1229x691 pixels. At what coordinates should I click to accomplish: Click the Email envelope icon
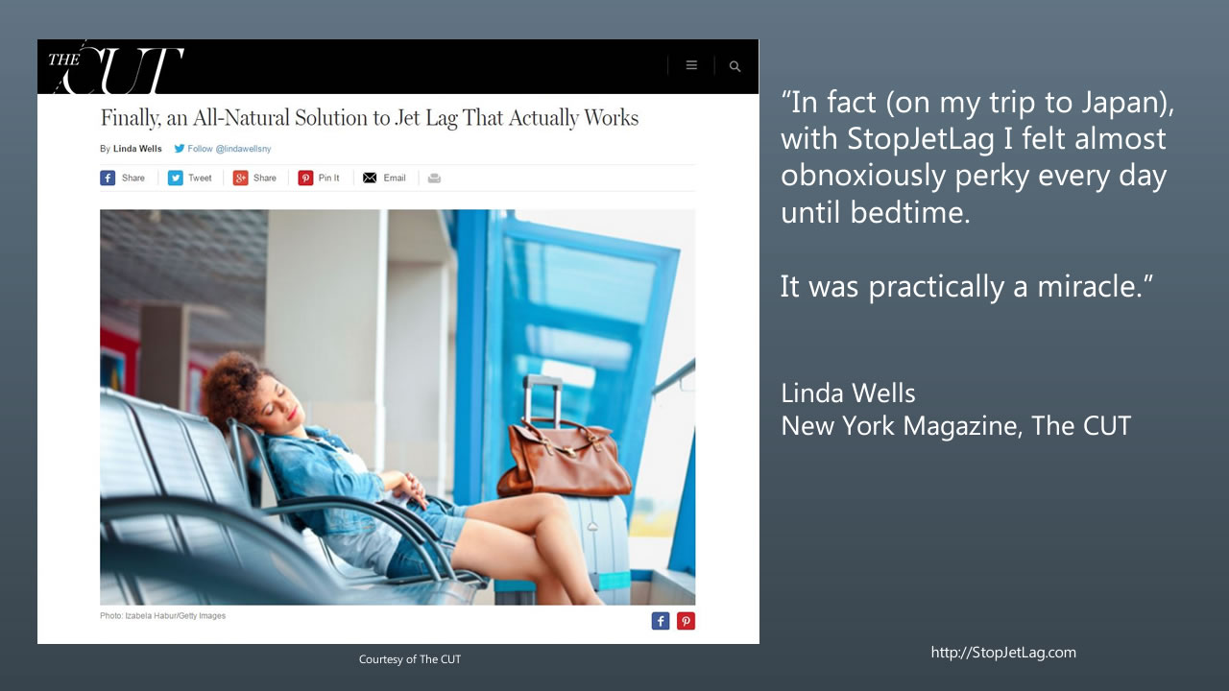tap(370, 178)
